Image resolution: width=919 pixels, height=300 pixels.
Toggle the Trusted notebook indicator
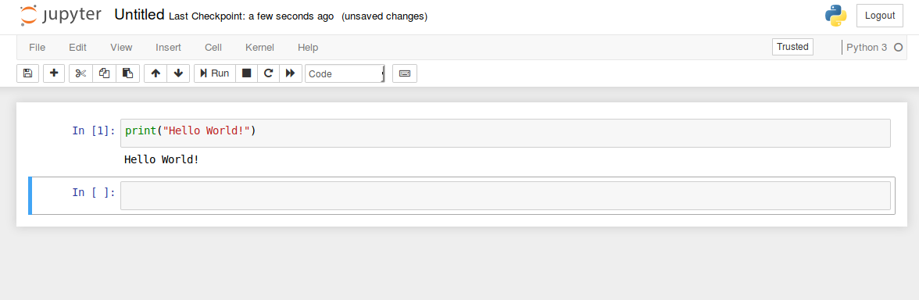click(x=792, y=47)
